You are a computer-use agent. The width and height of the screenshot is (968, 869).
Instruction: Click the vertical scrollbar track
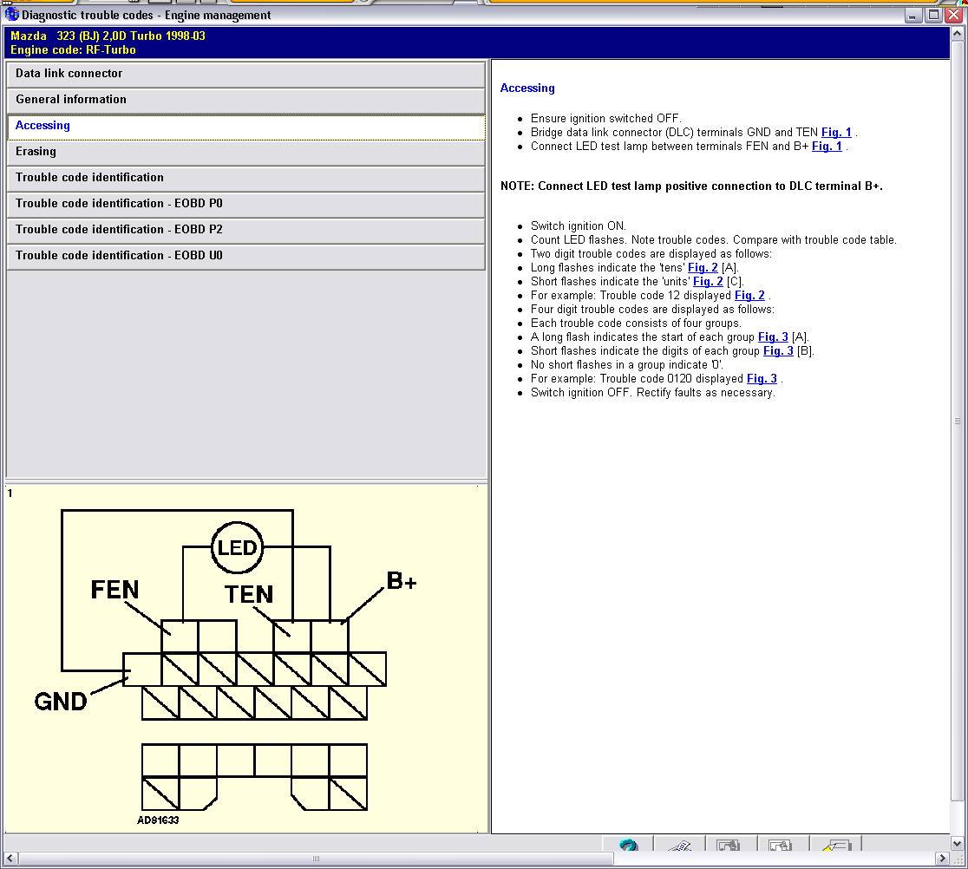pos(958,438)
